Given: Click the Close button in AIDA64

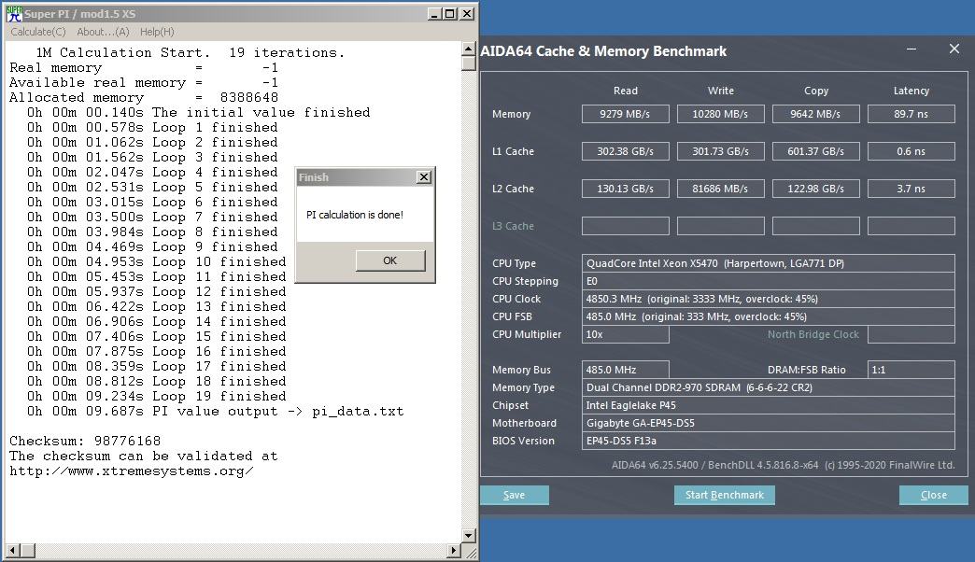Looking at the screenshot, I should pos(933,495).
